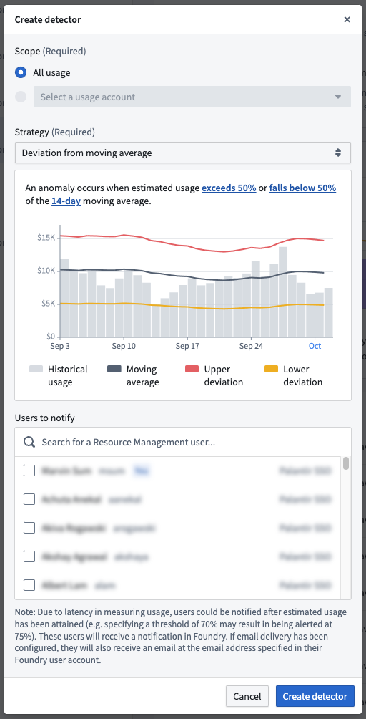Click the $0 axis label
The image size is (366, 719).
click(x=50, y=336)
